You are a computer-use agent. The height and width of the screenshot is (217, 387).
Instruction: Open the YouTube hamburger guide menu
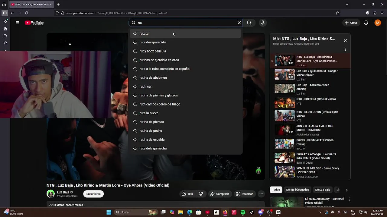18,23
